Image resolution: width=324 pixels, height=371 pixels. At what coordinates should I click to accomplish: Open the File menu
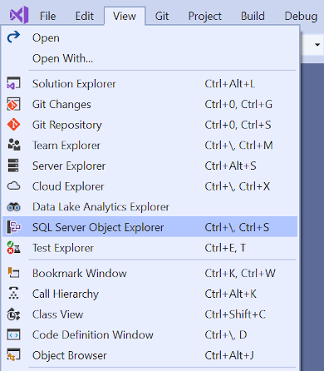pos(47,16)
